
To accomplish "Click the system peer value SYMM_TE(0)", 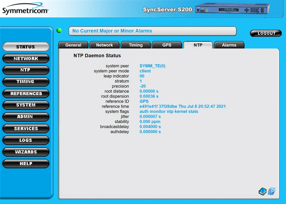I will pos(152,66).
